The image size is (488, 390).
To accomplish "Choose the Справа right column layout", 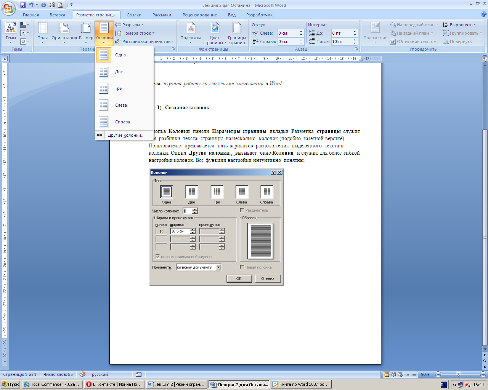I will click(124, 122).
